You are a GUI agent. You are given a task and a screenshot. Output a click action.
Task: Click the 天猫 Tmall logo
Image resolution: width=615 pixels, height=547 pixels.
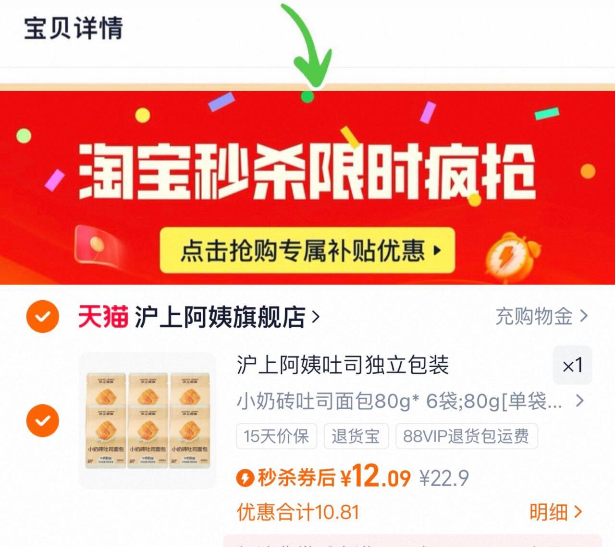pos(103,317)
